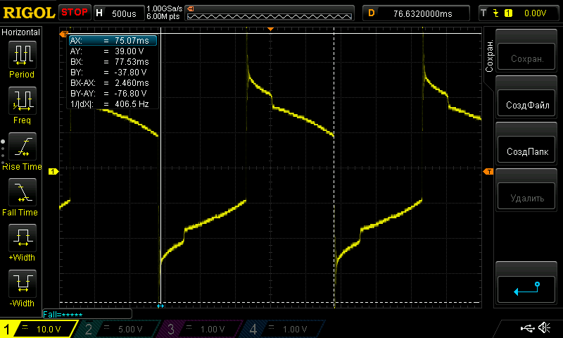Select the +Width measurement icon
The height and width of the screenshot is (338, 563).
click(x=23, y=238)
